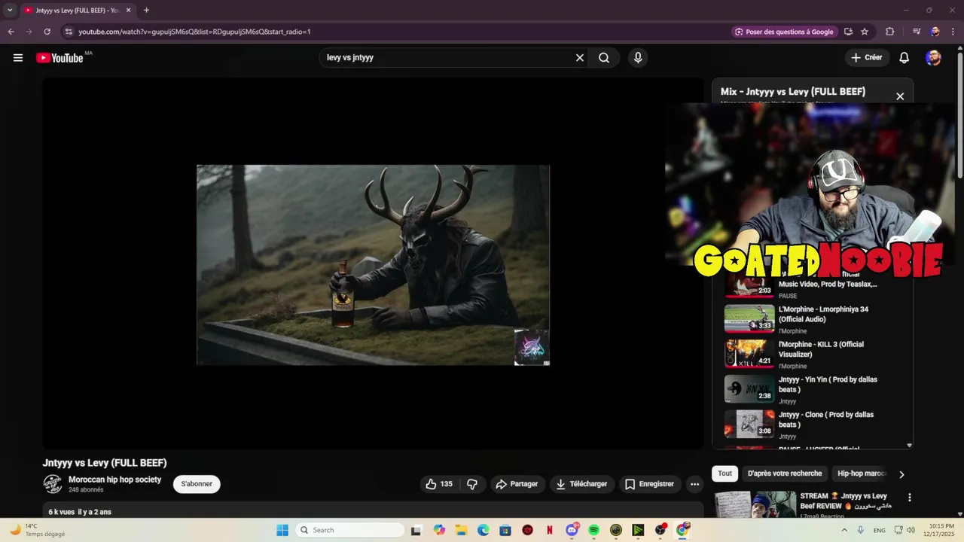964x542 pixels.
Task: Click the Créer create button
Action: [867, 58]
